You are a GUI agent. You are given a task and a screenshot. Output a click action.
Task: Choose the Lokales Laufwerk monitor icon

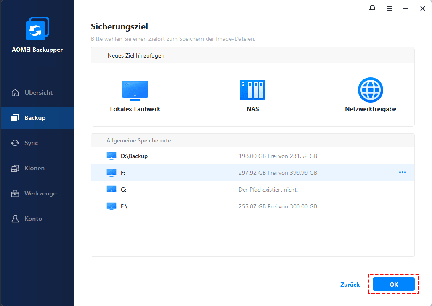coord(135,90)
